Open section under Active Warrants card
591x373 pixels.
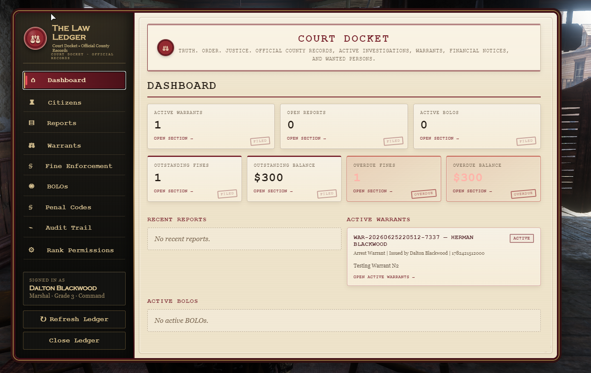[173, 138]
